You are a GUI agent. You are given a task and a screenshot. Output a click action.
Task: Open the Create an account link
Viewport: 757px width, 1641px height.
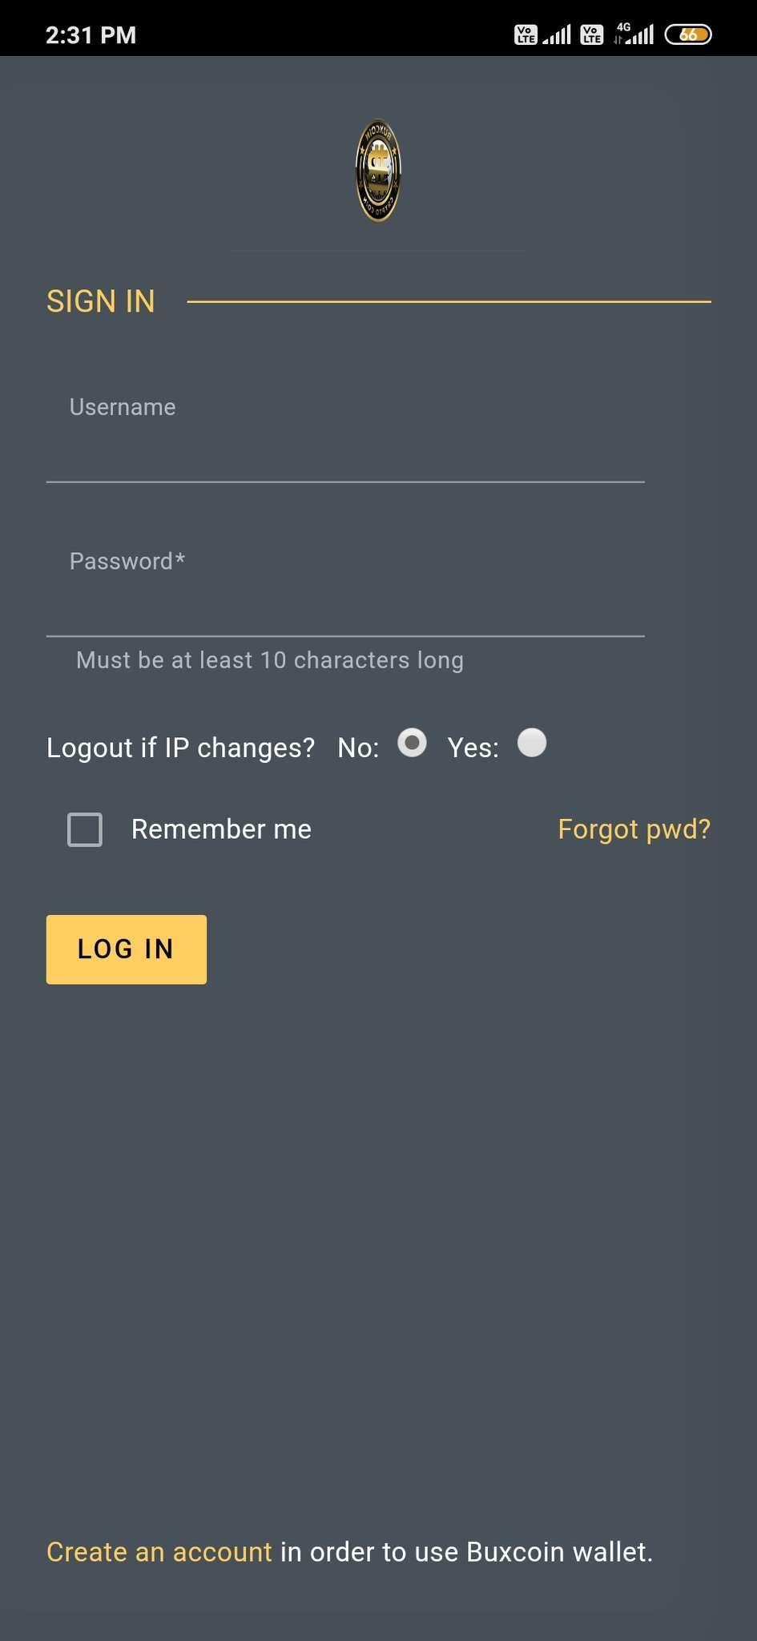click(x=159, y=1552)
